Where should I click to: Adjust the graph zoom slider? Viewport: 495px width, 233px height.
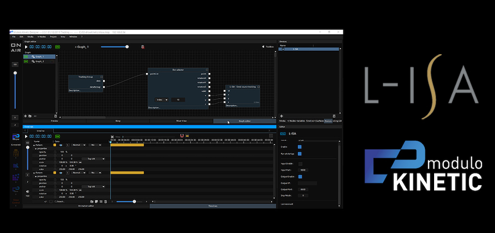[127, 47]
